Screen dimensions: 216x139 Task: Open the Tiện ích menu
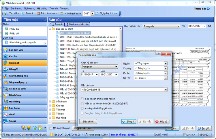pyautogui.click(x=54, y=9)
